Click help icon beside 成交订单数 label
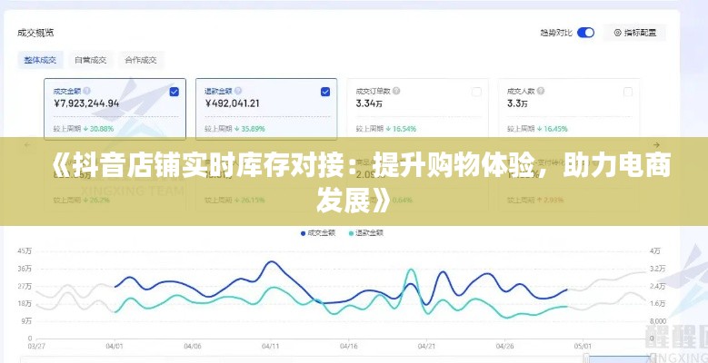This screenshot has height=363, width=708. pyautogui.click(x=396, y=91)
